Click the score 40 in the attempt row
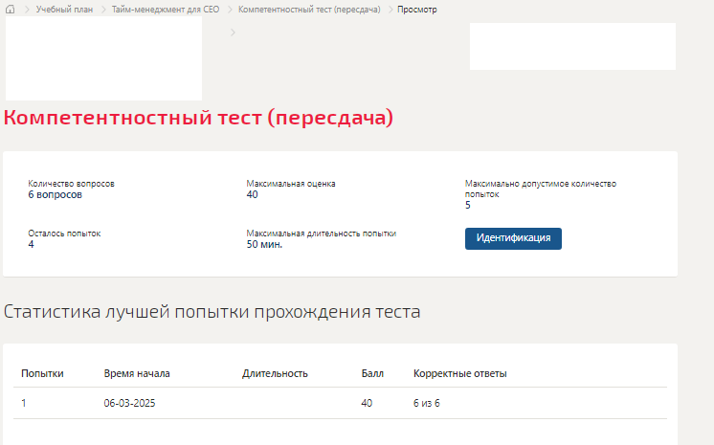 click(367, 404)
